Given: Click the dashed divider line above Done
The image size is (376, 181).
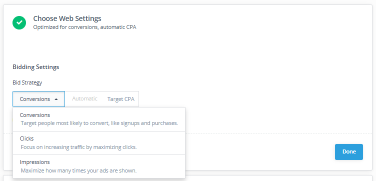Looking at the screenshot, I should point(278,133).
